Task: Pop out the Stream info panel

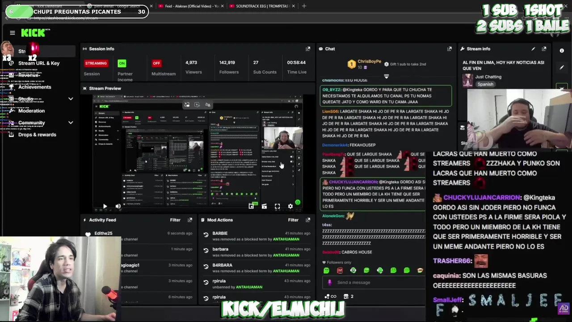Action: click(x=544, y=49)
